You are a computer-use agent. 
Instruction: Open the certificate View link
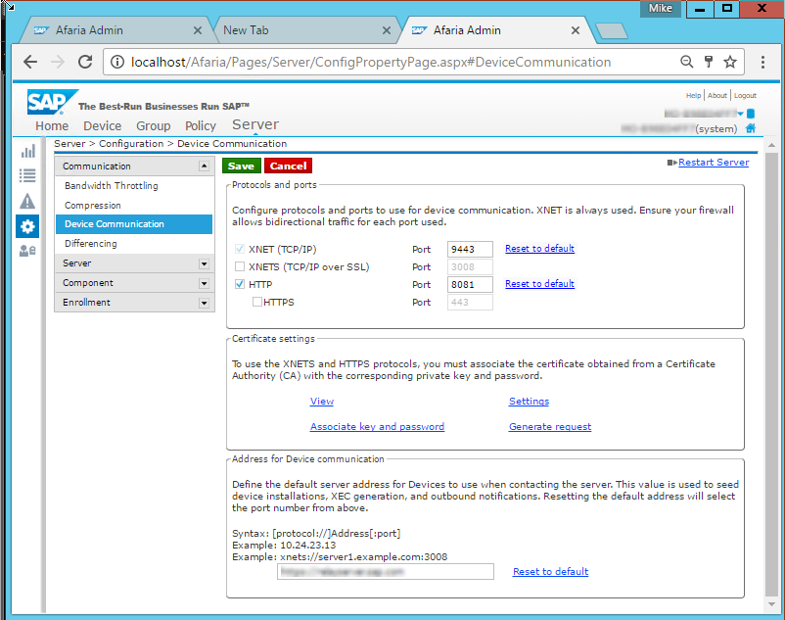tap(321, 402)
